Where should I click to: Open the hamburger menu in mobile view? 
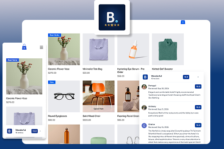(x=41, y=47)
